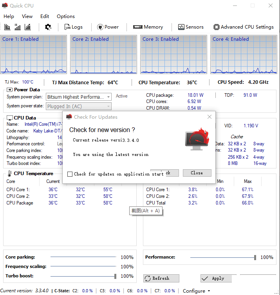Adjust the Frequency scaling slider

pyautogui.click(x=83, y=266)
